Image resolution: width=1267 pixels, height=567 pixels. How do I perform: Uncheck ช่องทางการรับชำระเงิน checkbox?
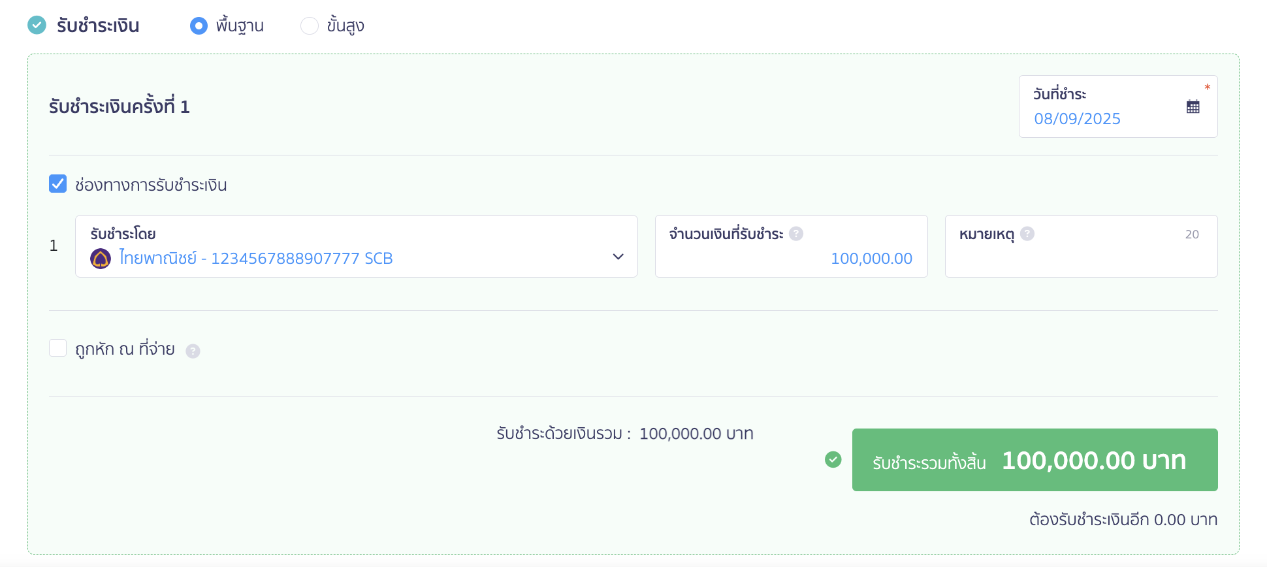click(x=58, y=184)
